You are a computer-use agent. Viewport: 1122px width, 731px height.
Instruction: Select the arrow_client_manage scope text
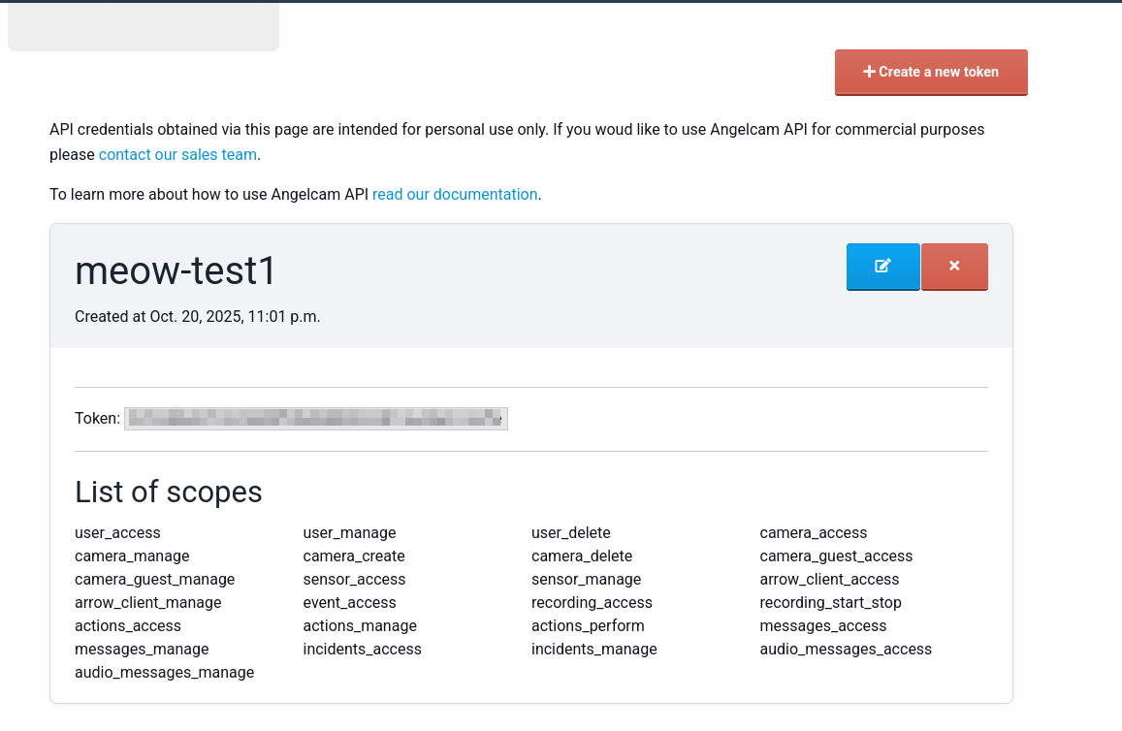click(x=147, y=602)
